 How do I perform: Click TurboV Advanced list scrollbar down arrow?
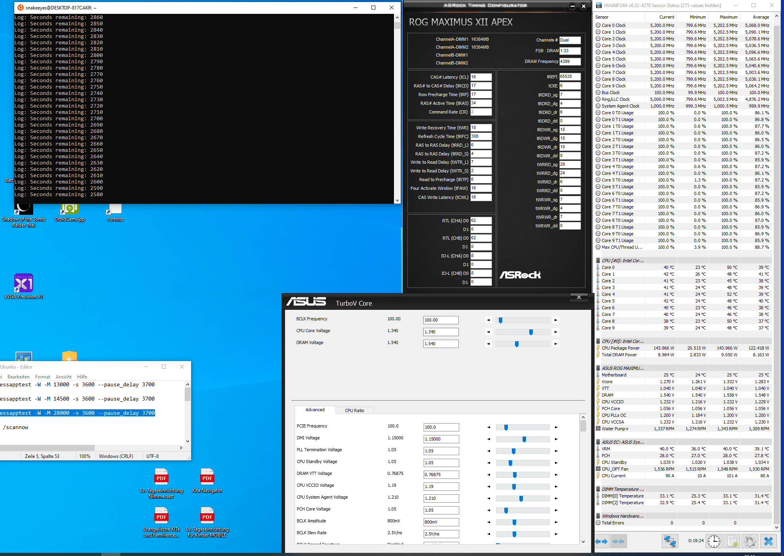(583, 542)
